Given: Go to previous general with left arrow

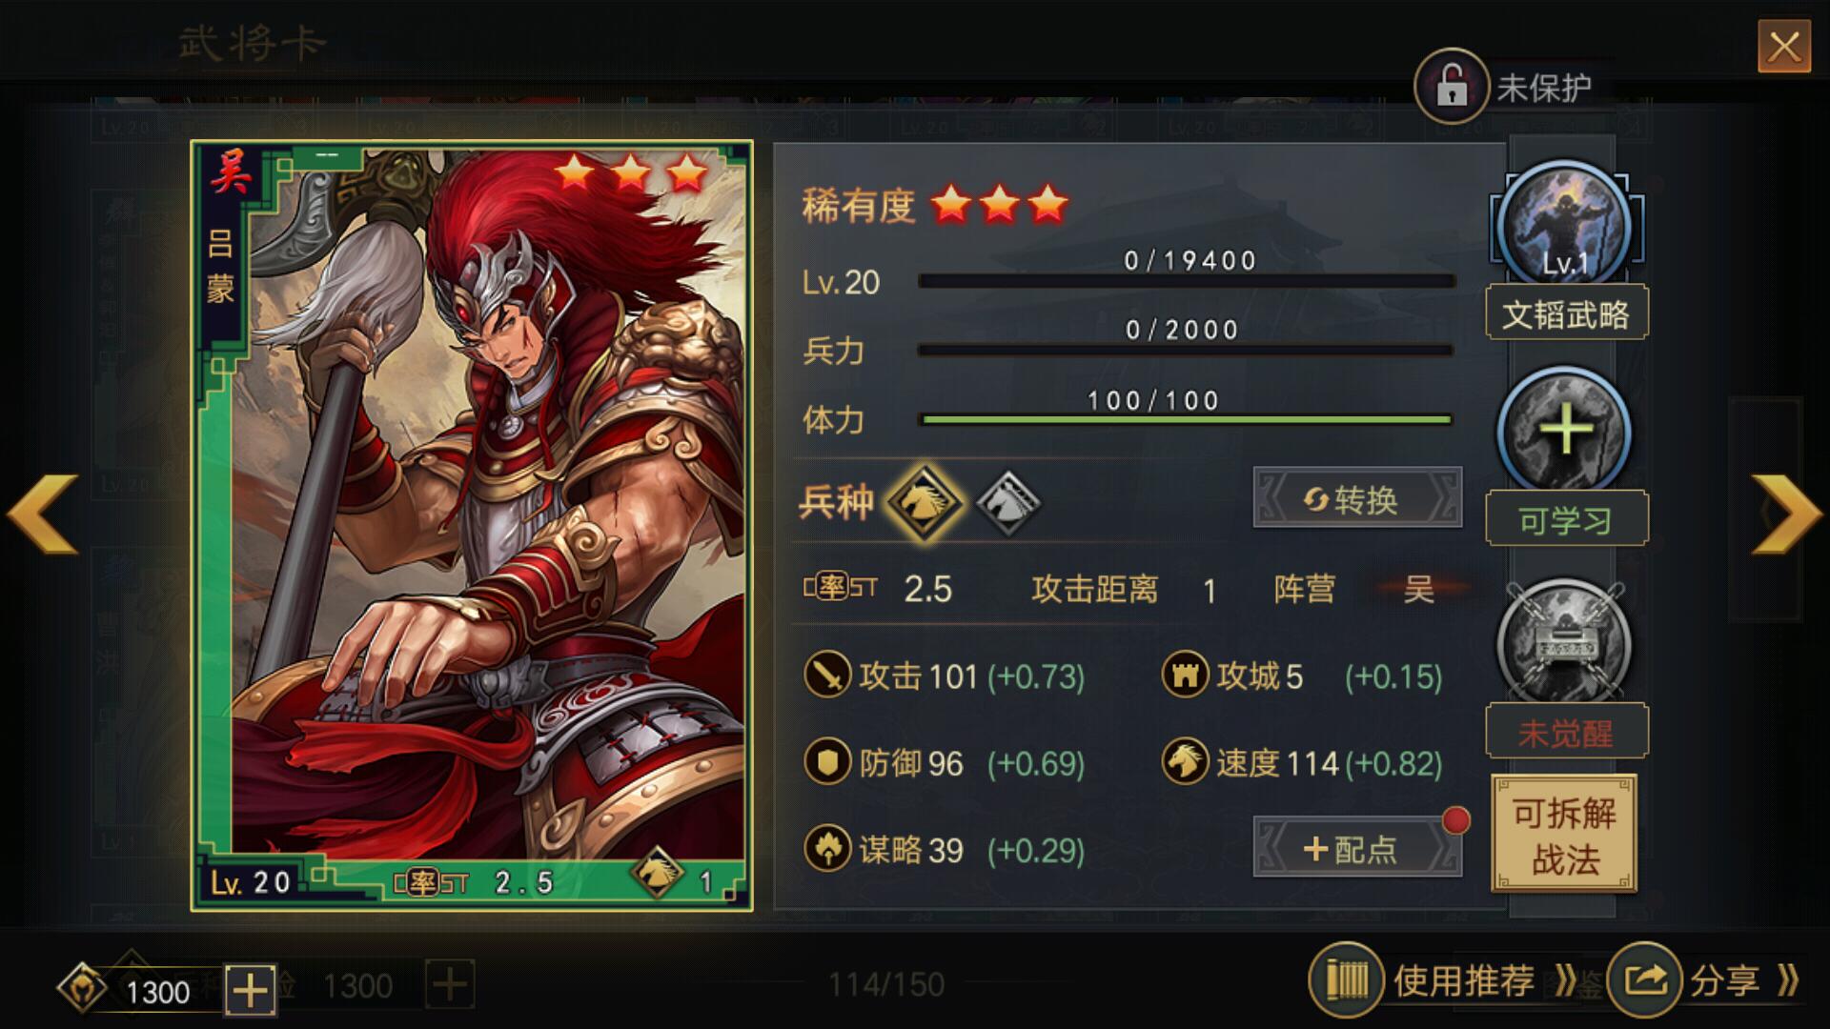Looking at the screenshot, I should coord(43,514).
